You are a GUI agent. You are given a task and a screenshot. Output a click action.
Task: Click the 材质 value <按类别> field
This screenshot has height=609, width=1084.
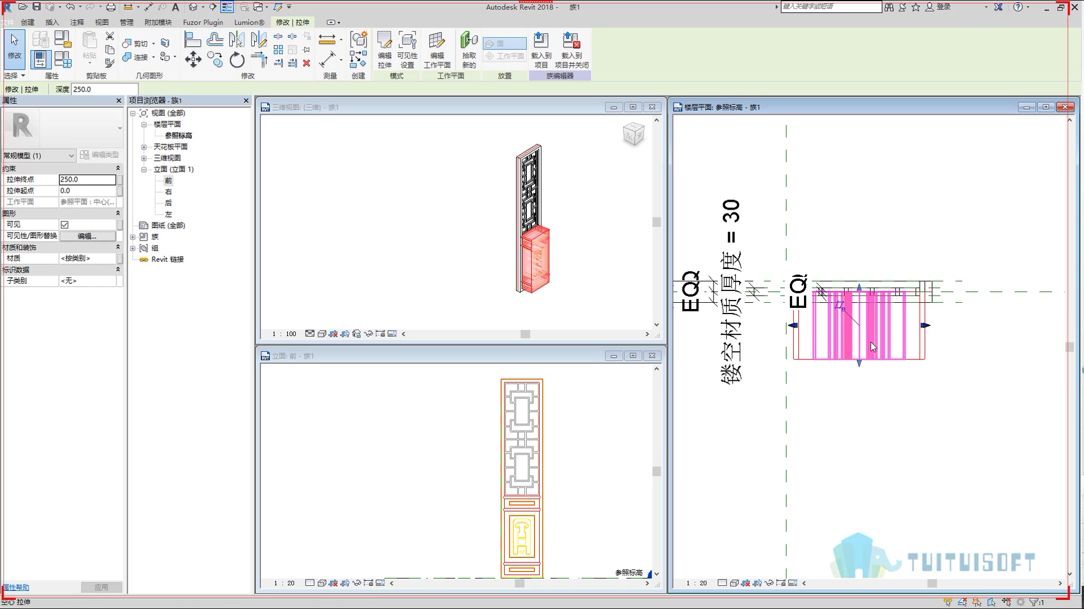tap(88, 258)
